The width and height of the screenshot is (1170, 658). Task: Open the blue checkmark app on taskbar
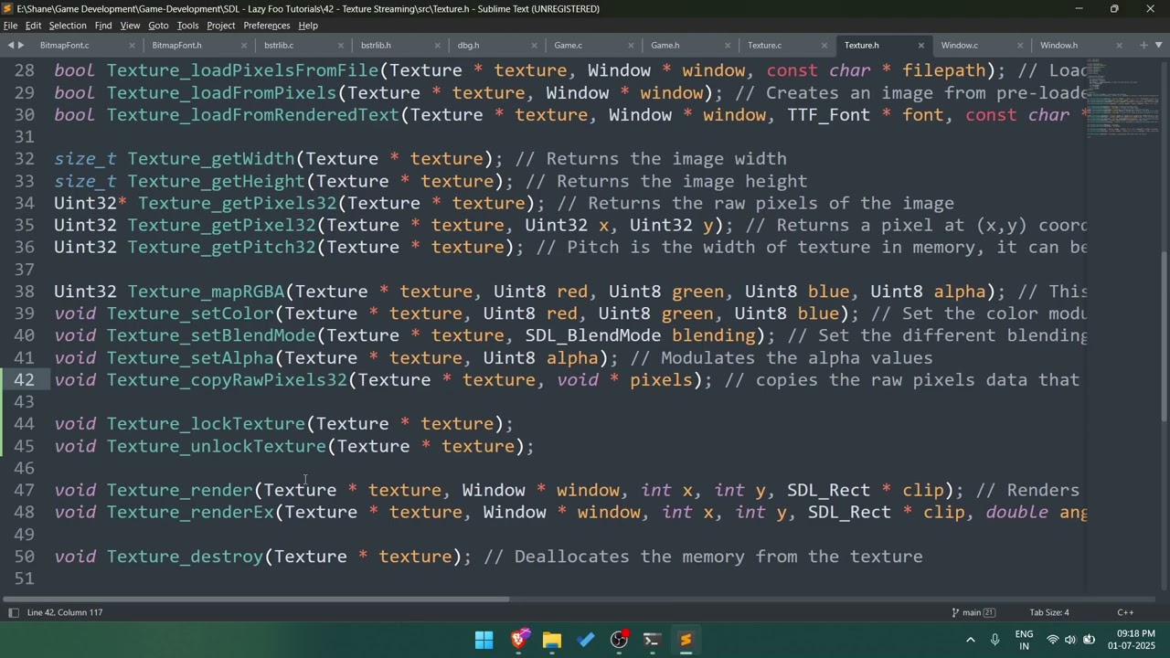(586, 640)
